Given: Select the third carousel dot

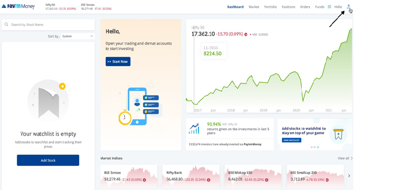Looking at the screenshot, I should point(318,147).
